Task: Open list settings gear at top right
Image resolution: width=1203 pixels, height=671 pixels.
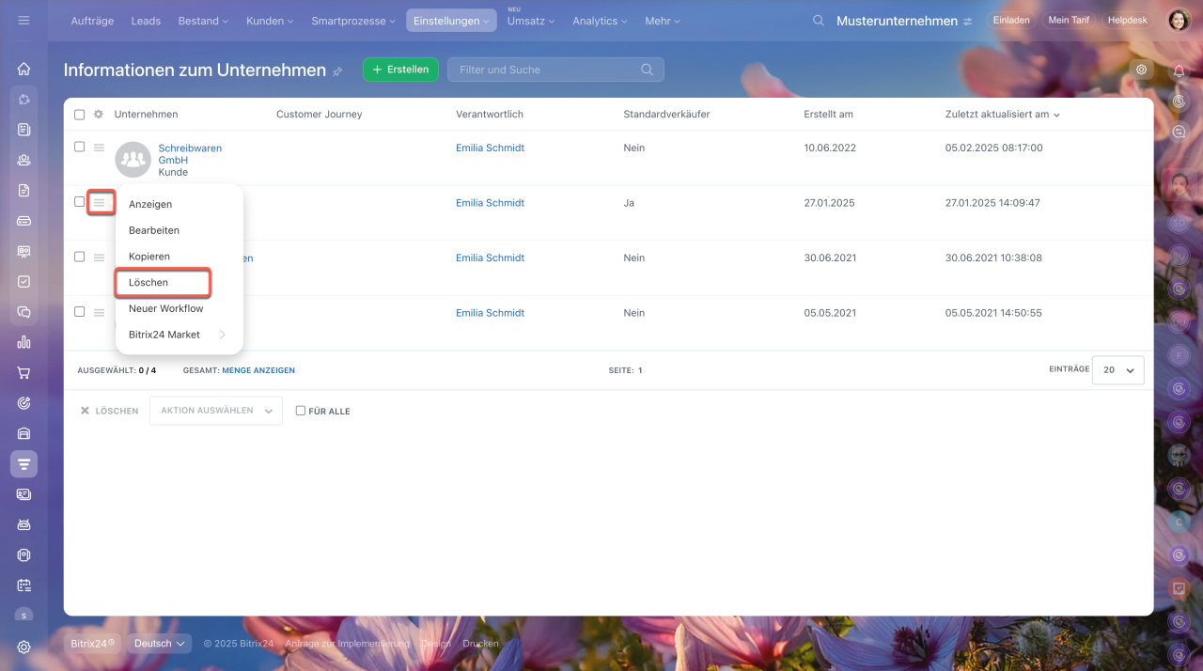Action: 1141,70
